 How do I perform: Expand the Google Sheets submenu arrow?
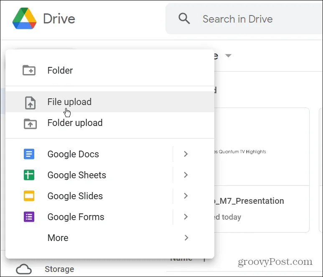coord(186,175)
